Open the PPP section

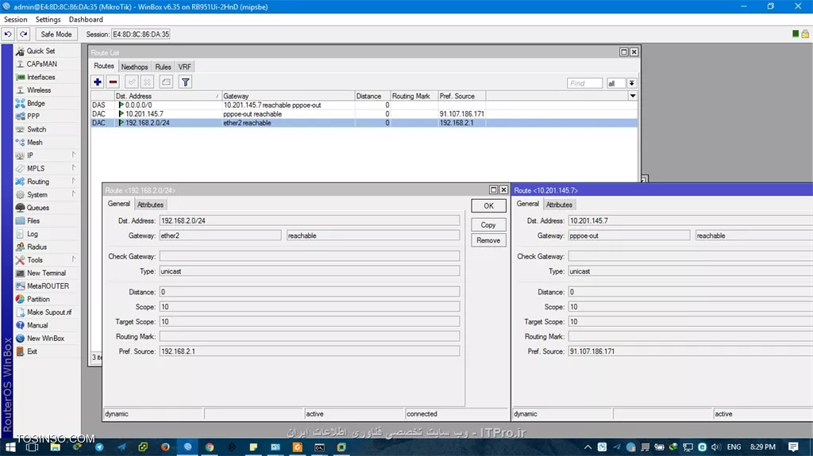(33, 116)
